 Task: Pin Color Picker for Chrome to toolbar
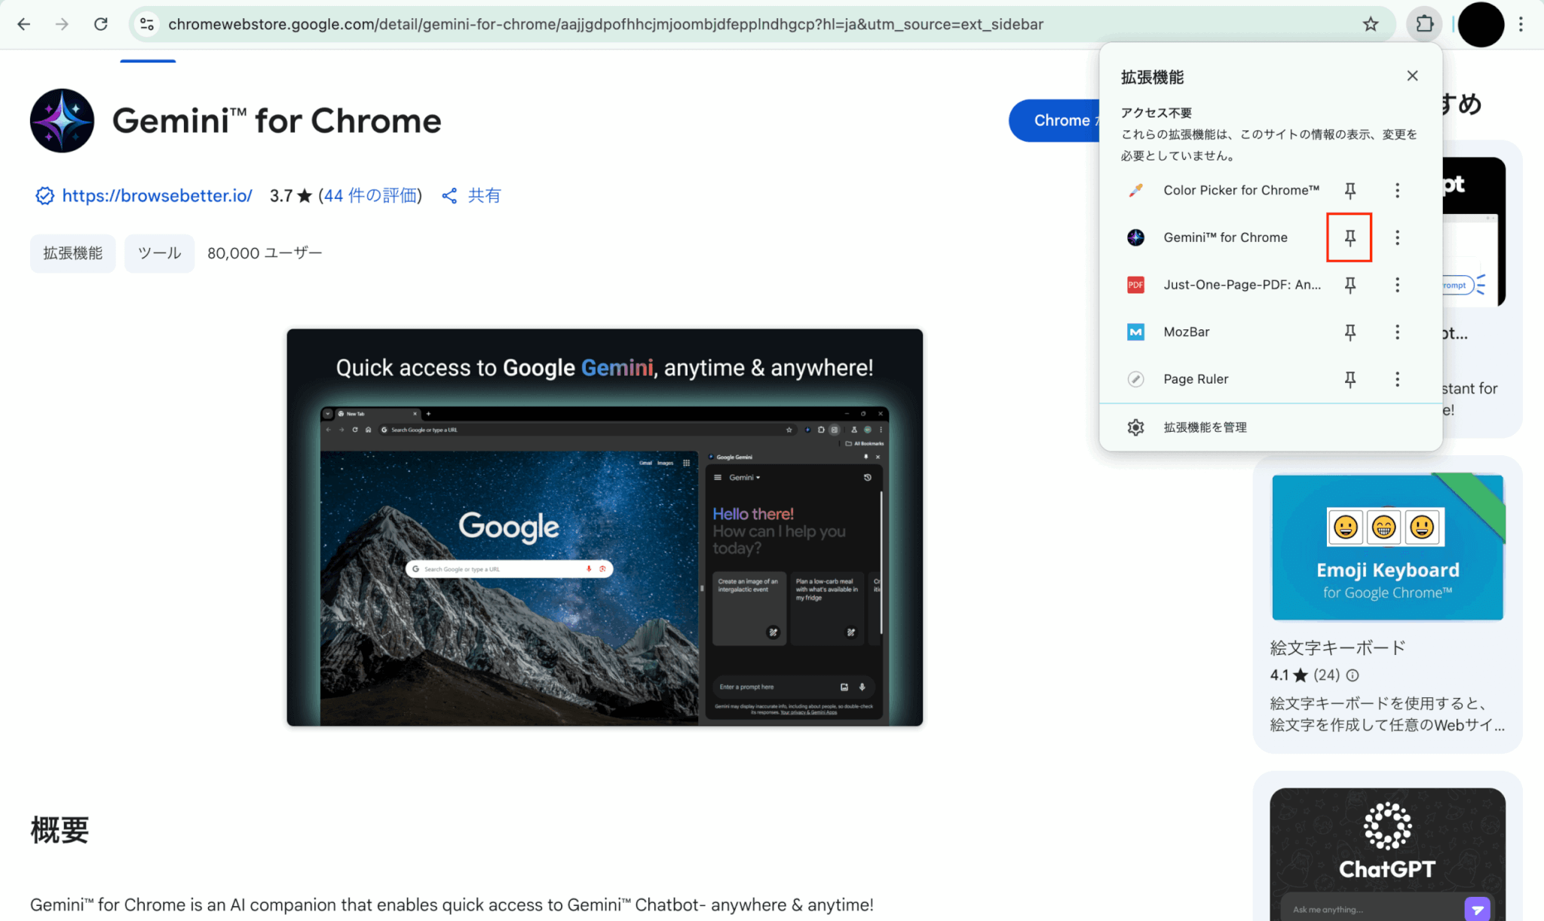pyautogui.click(x=1350, y=191)
